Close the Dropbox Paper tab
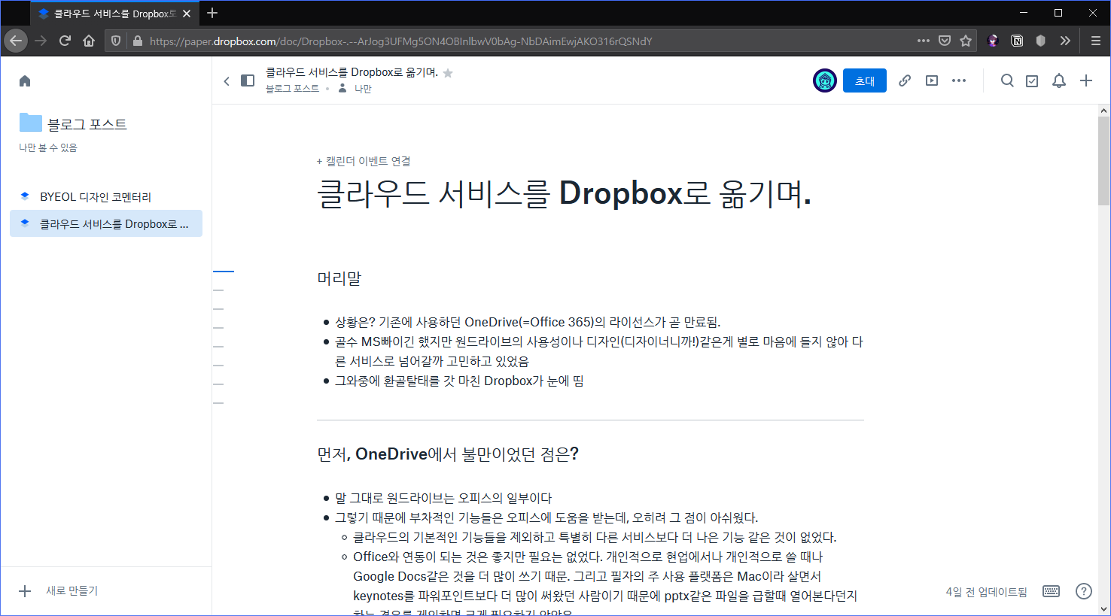The width and height of the screenshot is (1111, 616). (x=187, y=14)
